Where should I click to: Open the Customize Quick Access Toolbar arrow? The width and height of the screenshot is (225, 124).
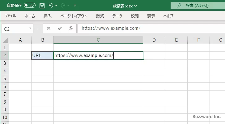[x=75, y=6]
